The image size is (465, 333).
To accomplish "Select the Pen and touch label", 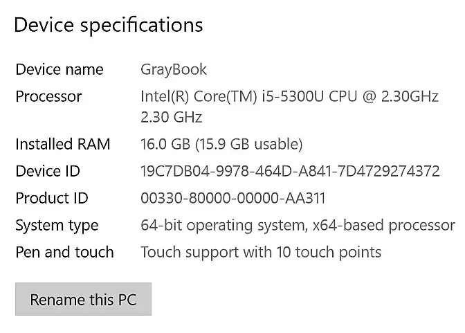I will (x=64, y=252).
